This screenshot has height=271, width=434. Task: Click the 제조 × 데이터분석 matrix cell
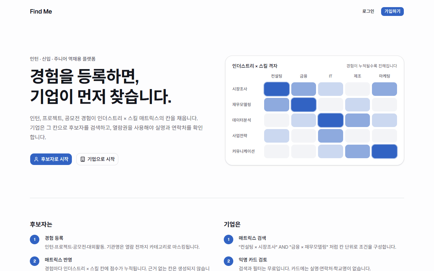click(357, 120)
